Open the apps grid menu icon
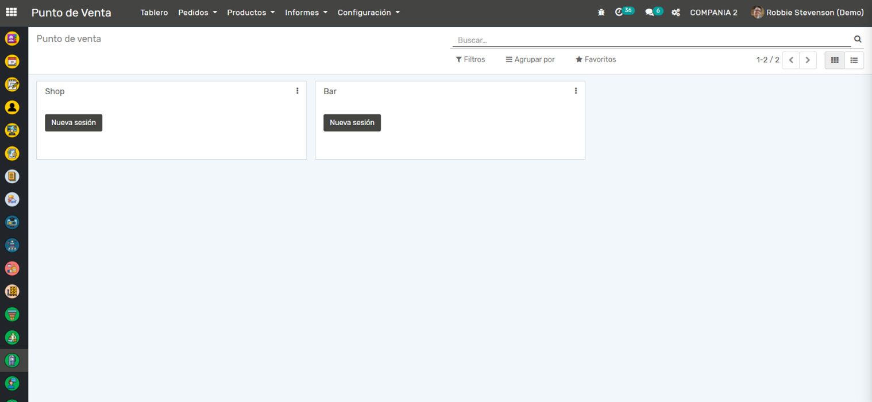This screenshot has width=872, height=402. point(11,12)
